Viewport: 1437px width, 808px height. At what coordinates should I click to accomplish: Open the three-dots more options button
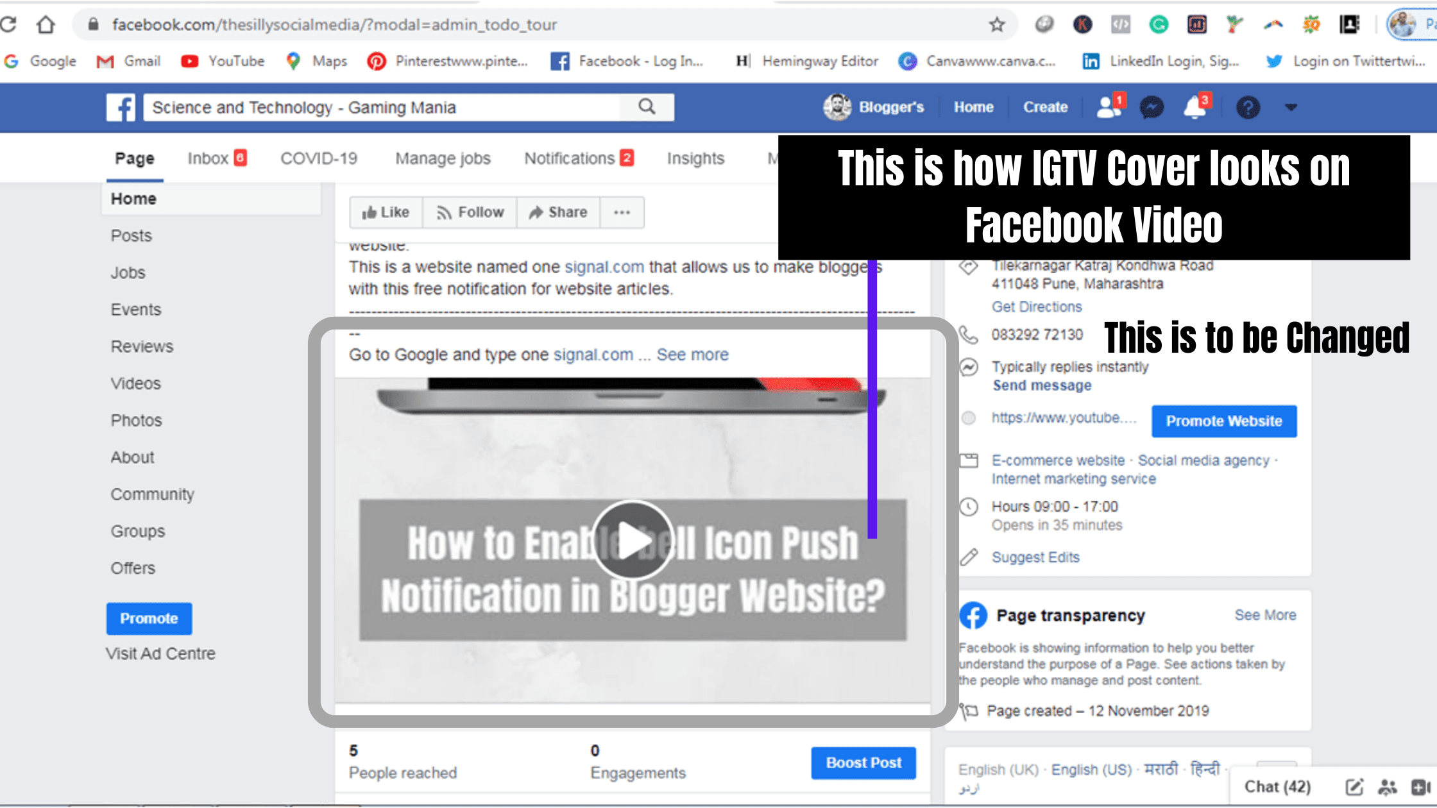point(622,212)
